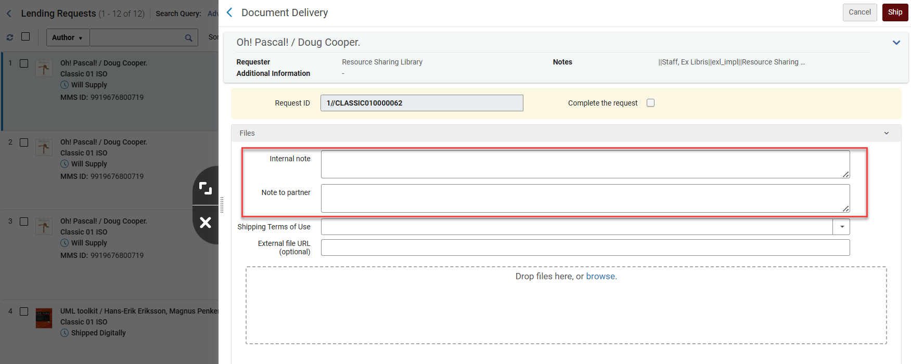This screenshot has width=911, height=364.
Task: Click the browse link to upload files
Action: [601, 276]
